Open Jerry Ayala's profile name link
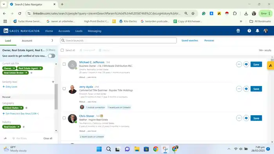274x154 pixels. tap(86, 87)
